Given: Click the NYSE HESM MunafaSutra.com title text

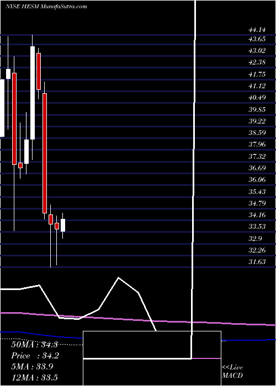Looking at the screenshot, I should [x=46, y=7].
